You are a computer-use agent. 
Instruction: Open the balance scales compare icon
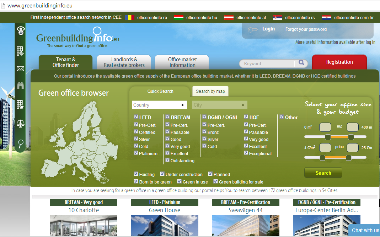(x=20, y=123)
